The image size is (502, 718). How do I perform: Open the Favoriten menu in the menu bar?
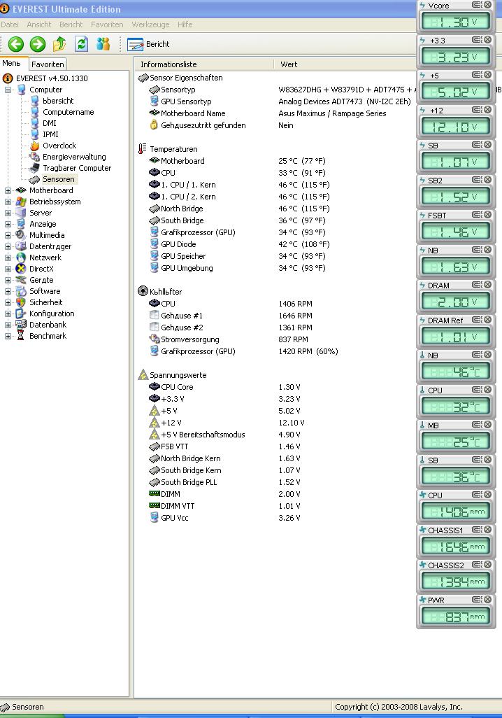[107, 24]
